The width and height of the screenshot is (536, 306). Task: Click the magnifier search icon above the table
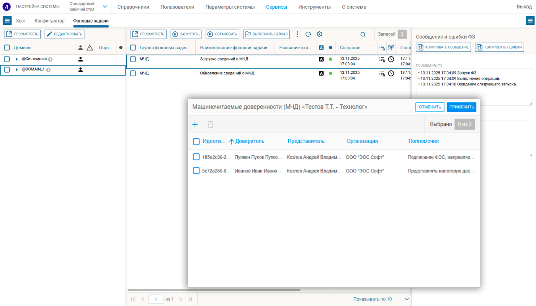(363, 34)
